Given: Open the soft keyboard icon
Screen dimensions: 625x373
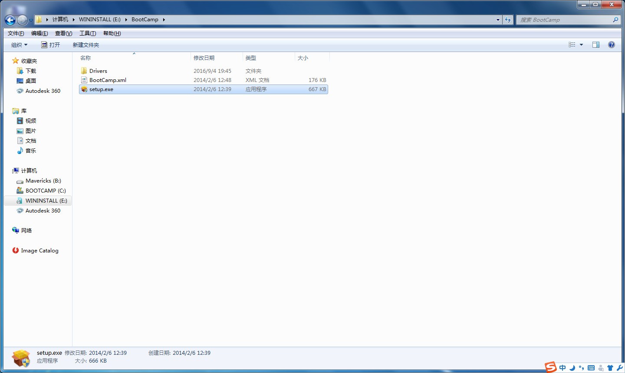Looking at the screenshot, I should (591, 368).
